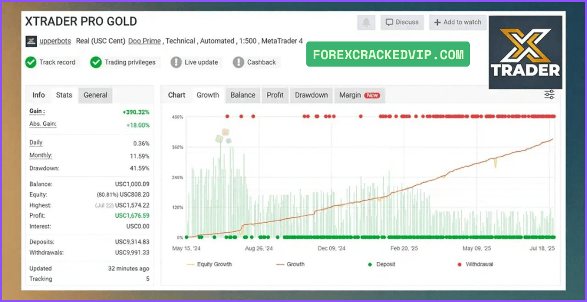587x302 pixels.
Task: Switch to the Drawdown tab
Action: 312,95
